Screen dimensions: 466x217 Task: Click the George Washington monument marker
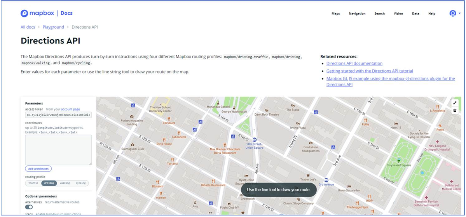point(234,108)
